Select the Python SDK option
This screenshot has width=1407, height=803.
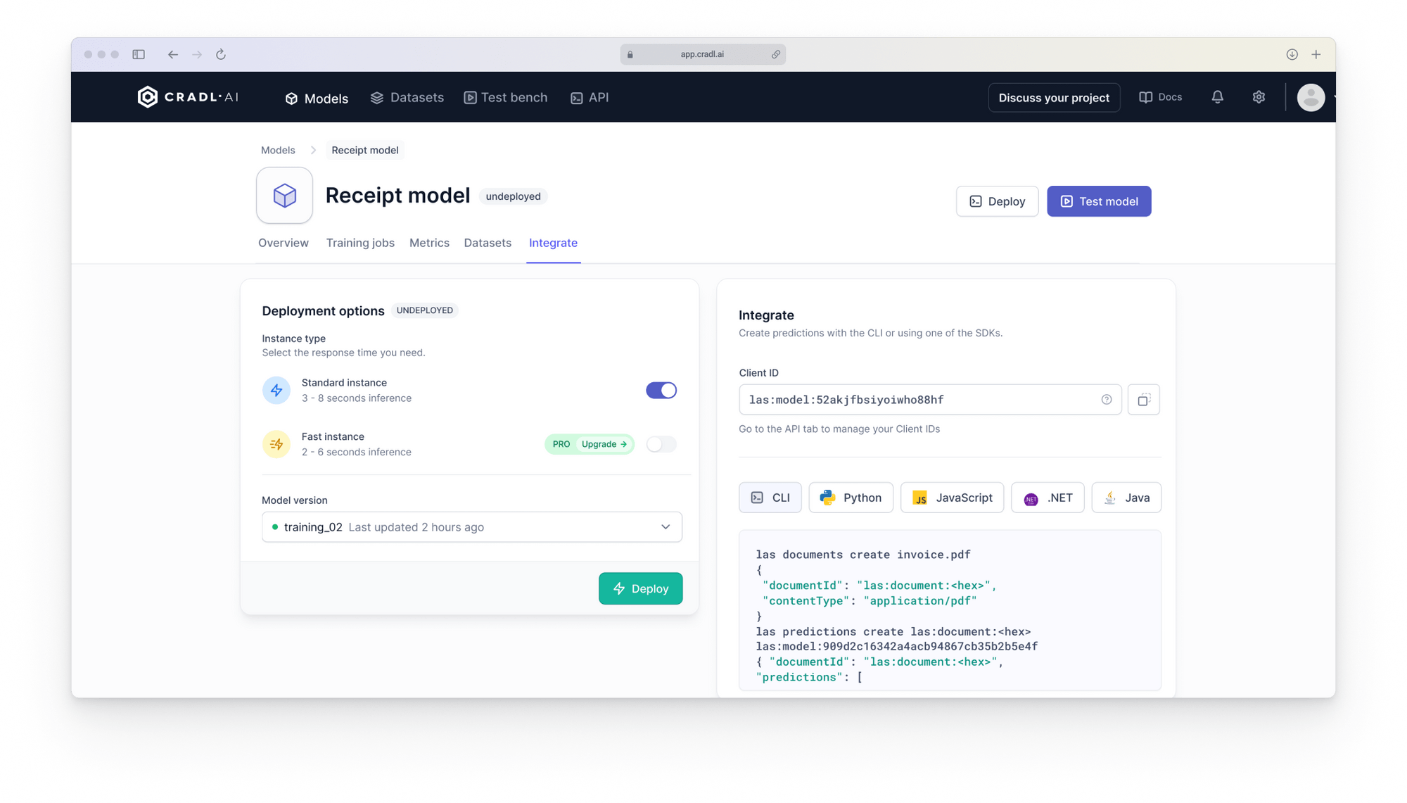click(851, 498)
